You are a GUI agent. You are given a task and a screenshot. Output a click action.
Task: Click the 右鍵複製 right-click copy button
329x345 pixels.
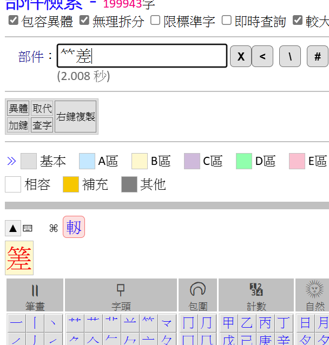tap(76, 117)
